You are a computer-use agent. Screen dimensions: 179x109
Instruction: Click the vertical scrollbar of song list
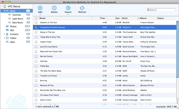click(178, 49)
